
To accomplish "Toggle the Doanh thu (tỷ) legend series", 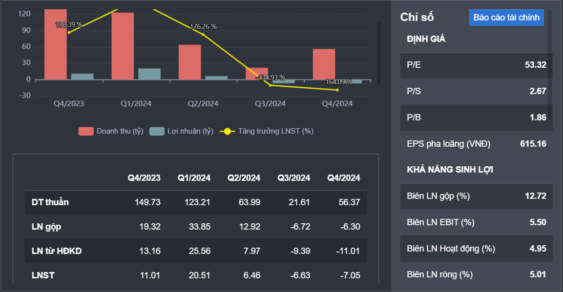I will point(111,131).
